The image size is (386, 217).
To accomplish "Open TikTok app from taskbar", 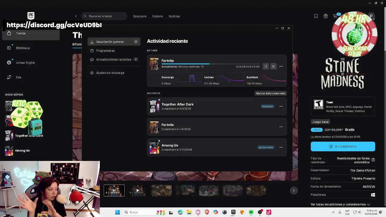I will click(269, 212).
